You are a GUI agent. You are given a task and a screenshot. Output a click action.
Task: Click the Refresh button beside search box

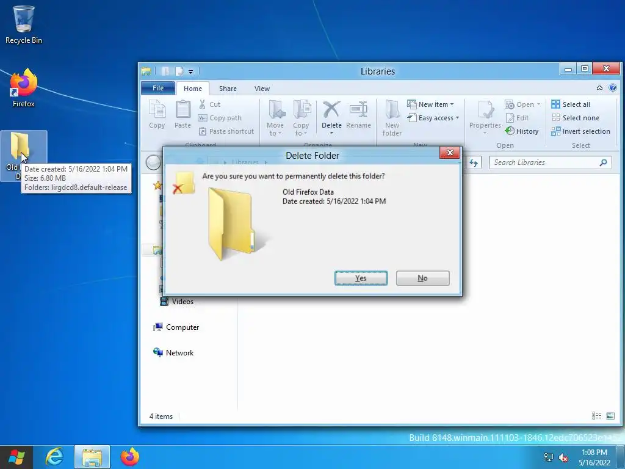tap(474, 162)
